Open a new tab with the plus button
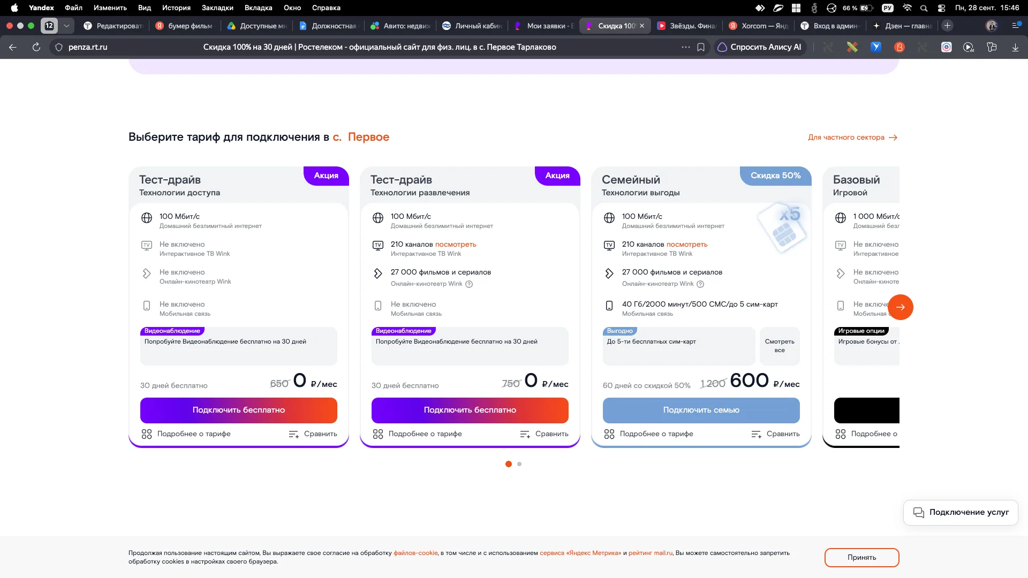 (947, 26)
